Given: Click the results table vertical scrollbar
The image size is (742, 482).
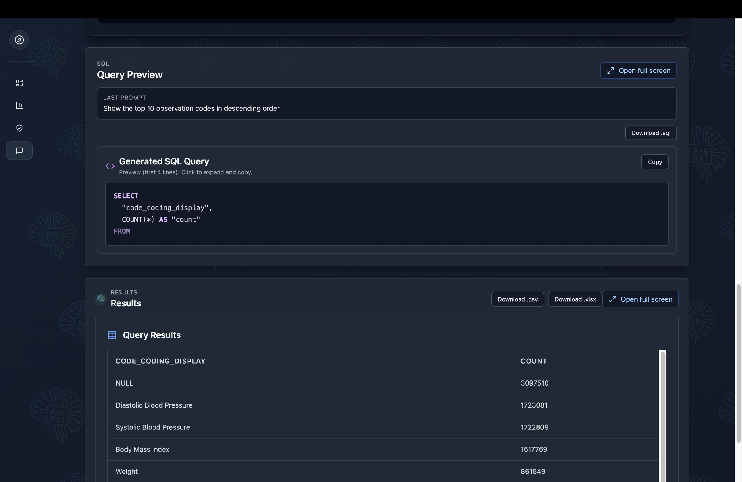Looking at the screenshot, I should tap(662, 415).
